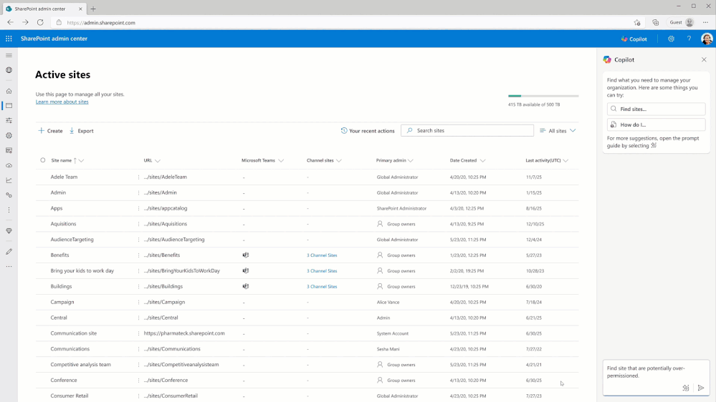Add page to browser favorites star
The image size is (716, 402).
[637, 22]
